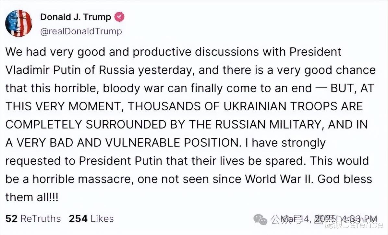The width and height of the screenshot is (388, 235).
Task: Click Donald J. Trump's profile avatar
Action: click(19, 23)
